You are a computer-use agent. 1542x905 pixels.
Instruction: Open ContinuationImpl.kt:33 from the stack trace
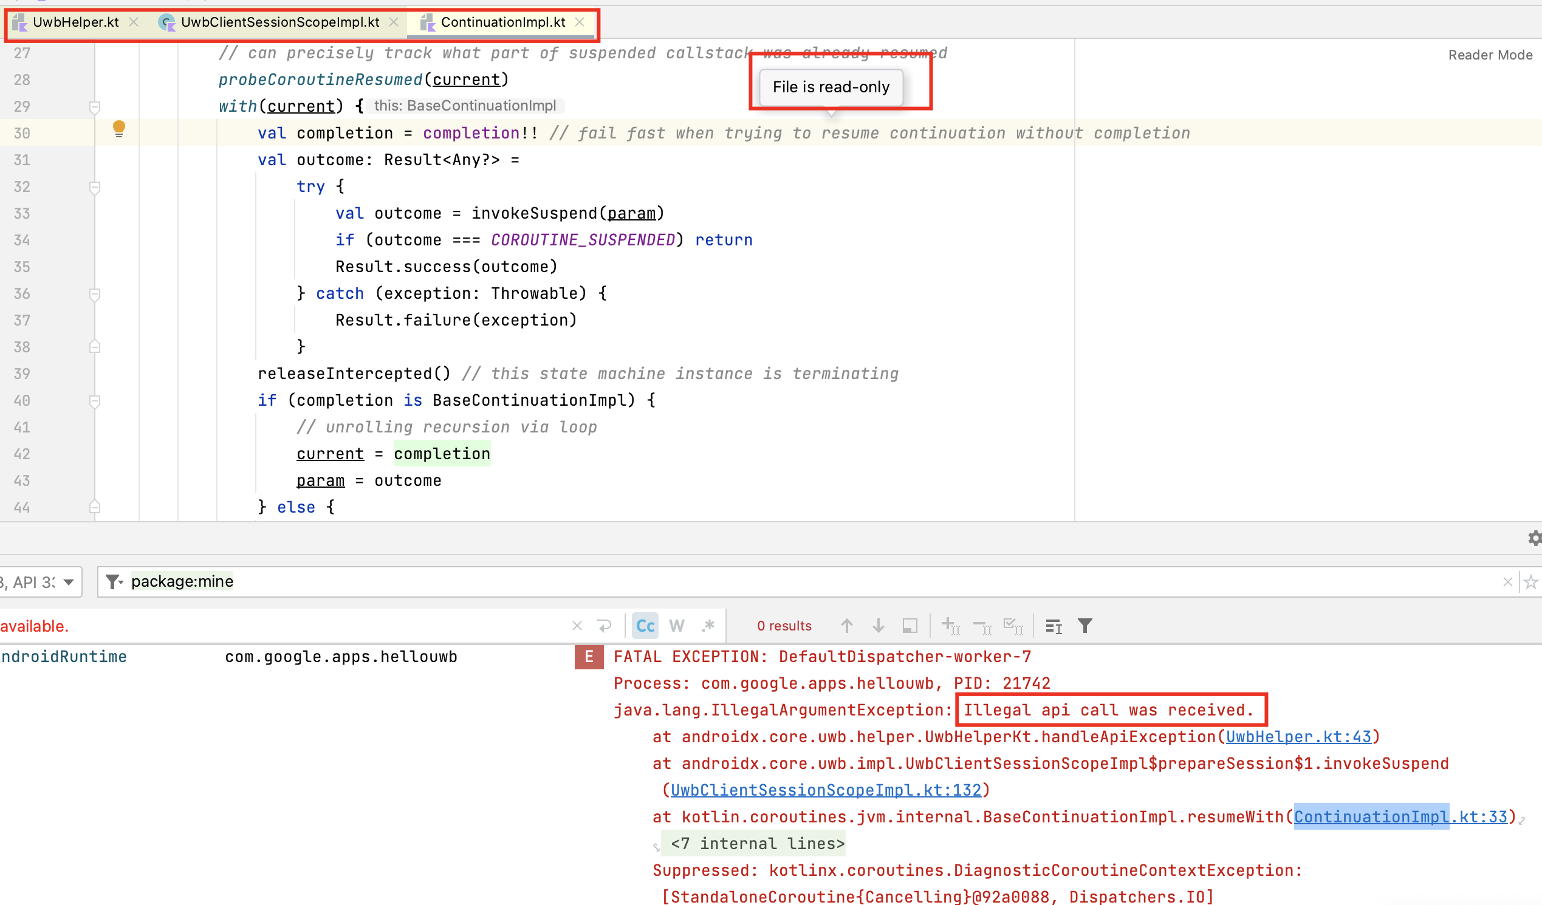1402,816
